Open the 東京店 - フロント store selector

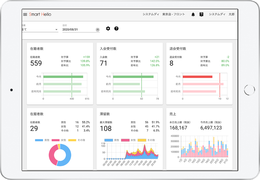coord(173,15)
